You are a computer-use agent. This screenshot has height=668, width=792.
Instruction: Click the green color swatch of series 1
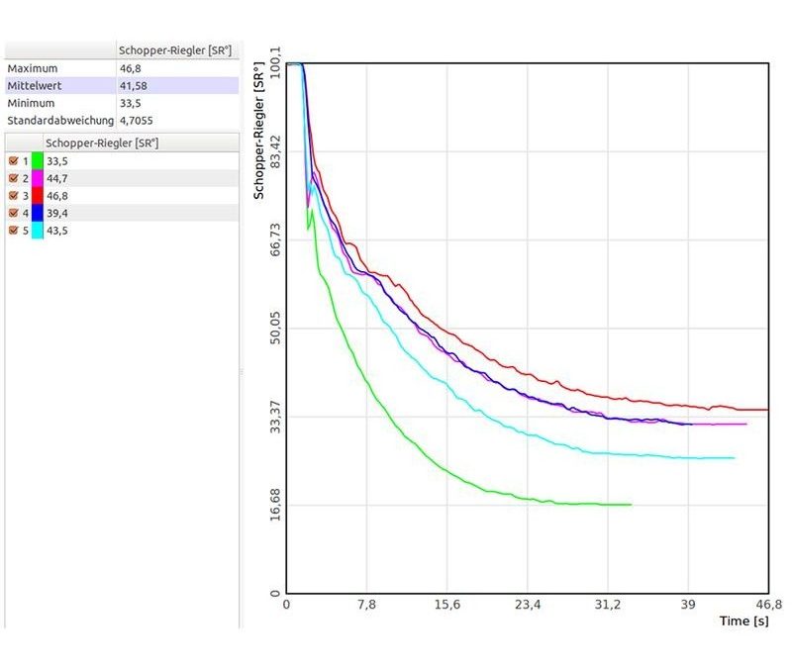[x=37, y=160]
